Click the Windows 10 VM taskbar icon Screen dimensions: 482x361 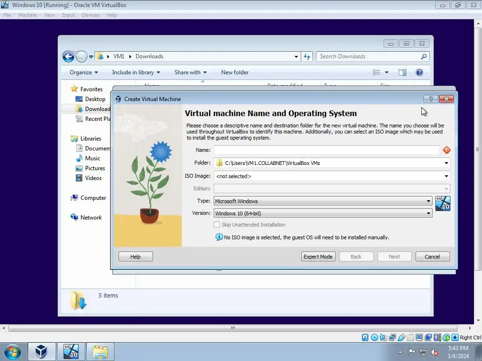(71, 352)
